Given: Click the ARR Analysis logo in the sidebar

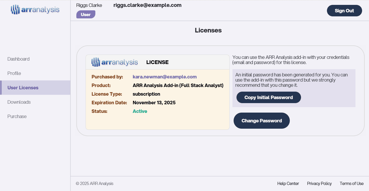Looking at the screenshot, I should (x=35, y=9).
